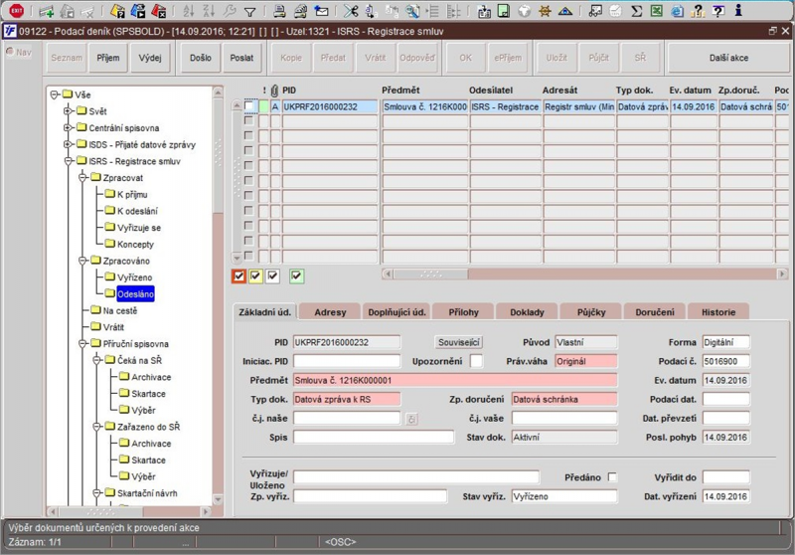Collapse the ISRS - Registrace smluv node
Screen dimensions: 795x555
(69, 160)
